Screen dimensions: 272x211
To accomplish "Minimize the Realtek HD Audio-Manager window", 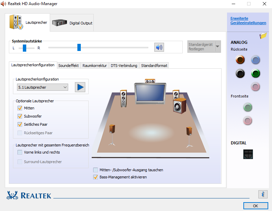I will click(233, 4).
